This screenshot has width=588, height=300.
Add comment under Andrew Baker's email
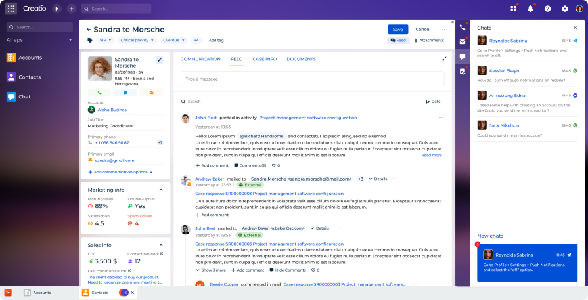(212, 215)
